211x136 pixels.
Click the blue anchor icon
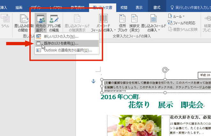pos(93,81)
